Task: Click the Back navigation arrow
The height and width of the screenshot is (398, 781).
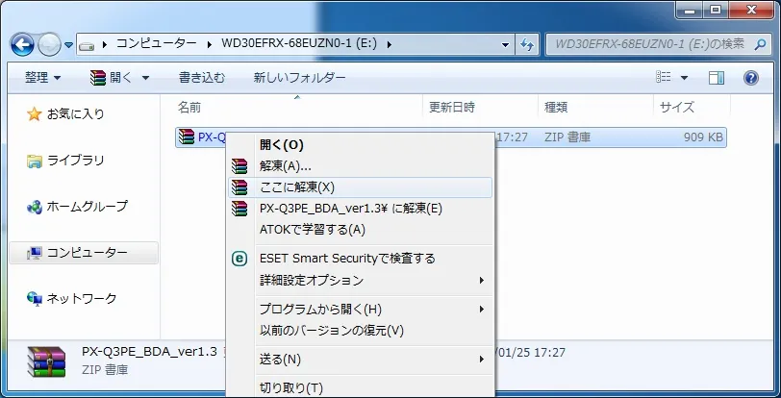Action: [x=23, y=45]
